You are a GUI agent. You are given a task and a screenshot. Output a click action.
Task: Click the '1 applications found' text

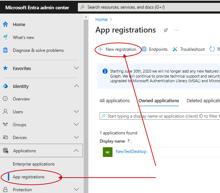[119, 133]
